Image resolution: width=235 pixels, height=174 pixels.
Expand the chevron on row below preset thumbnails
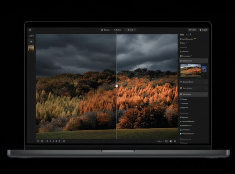[206, 82]
